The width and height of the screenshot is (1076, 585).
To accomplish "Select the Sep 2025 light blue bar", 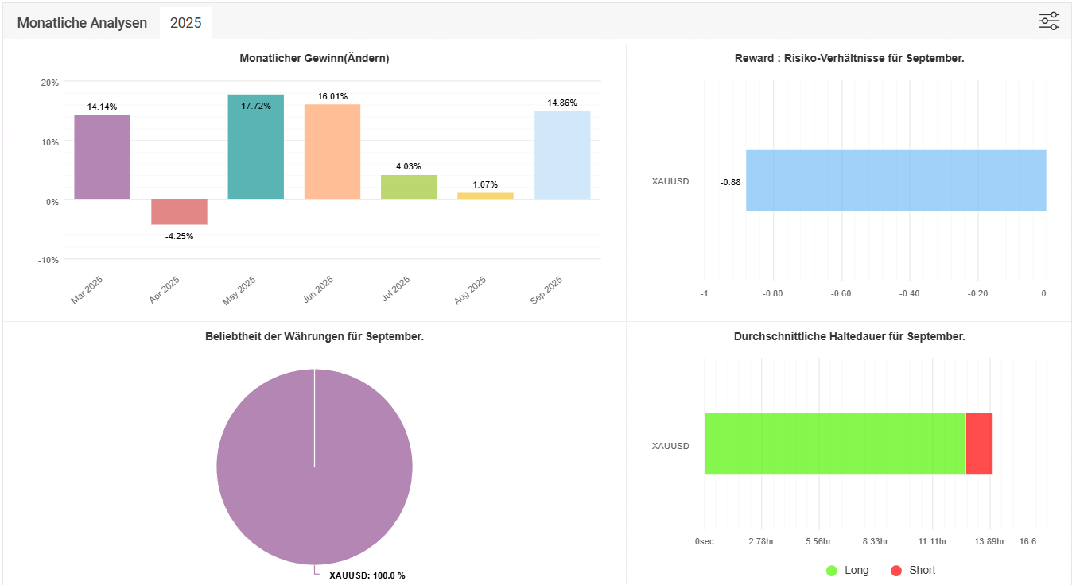I will click(x=562, y=155).
